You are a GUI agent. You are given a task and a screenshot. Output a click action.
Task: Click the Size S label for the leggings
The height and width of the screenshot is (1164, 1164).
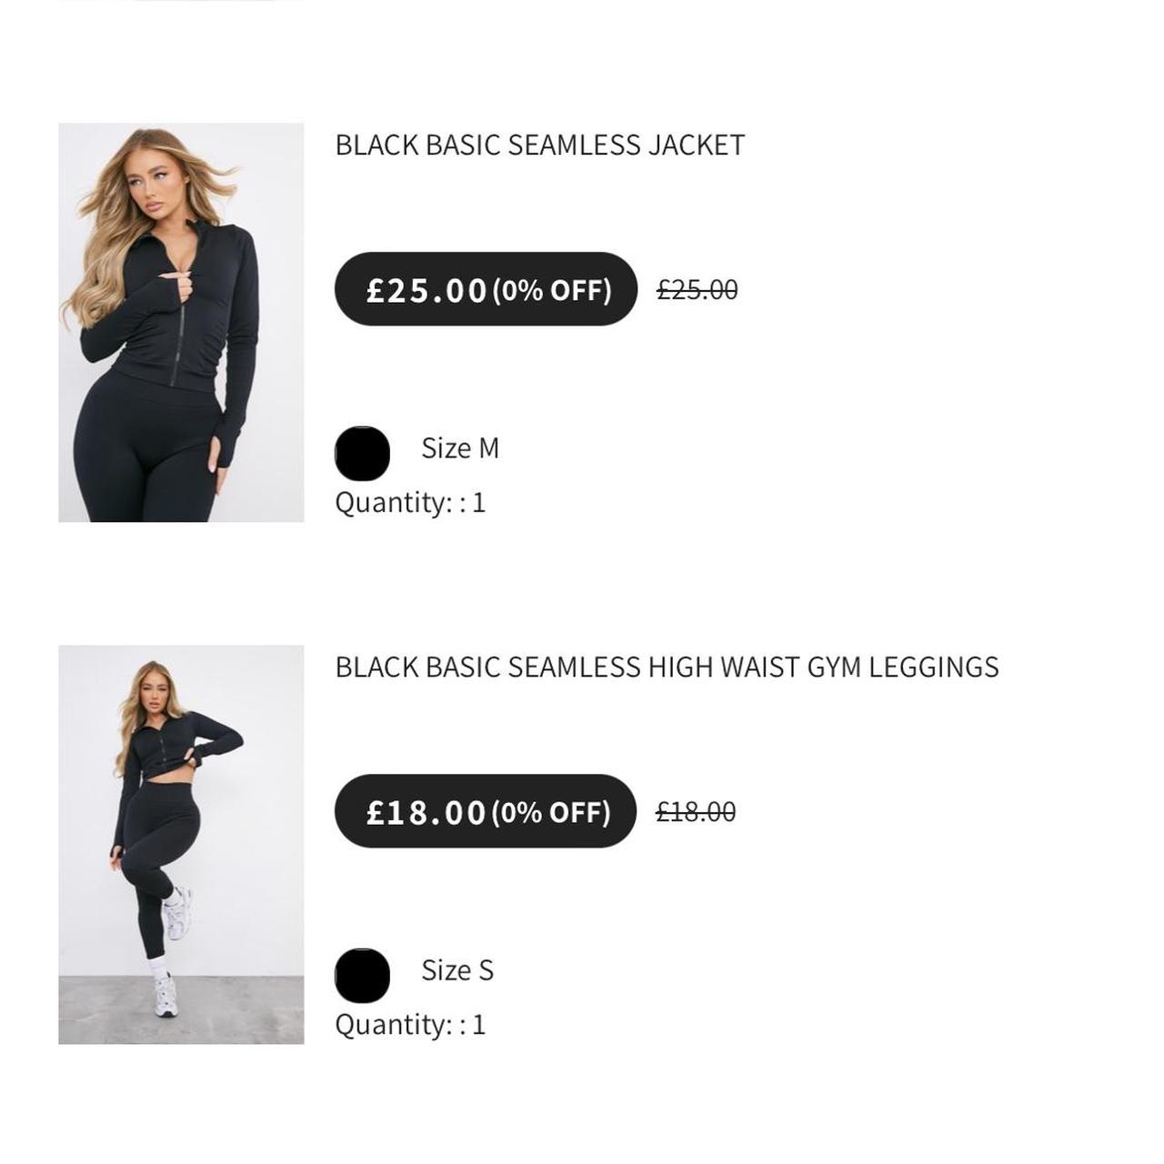(x=457, y=970)
